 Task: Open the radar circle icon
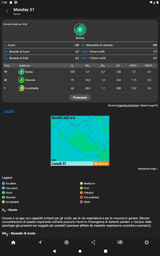[x=67, y=243]
